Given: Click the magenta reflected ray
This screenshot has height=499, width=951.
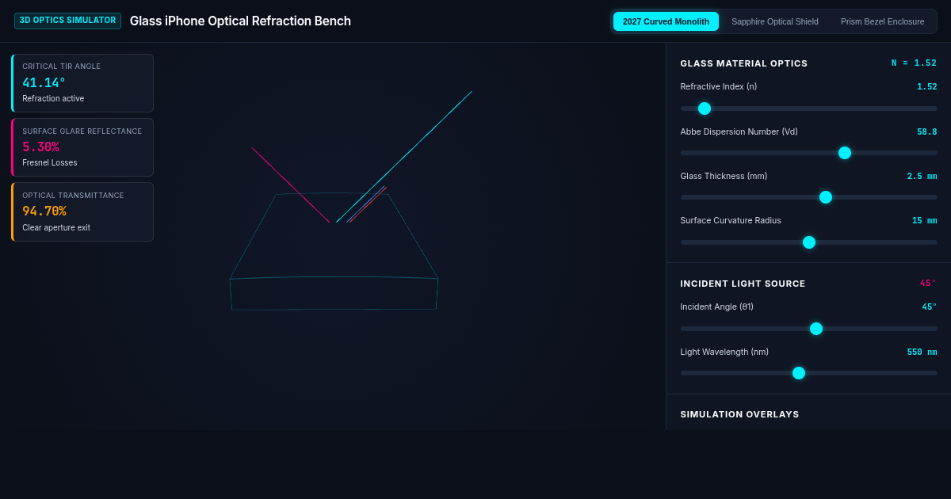Looking at the screenshot, I should point(290,185).
